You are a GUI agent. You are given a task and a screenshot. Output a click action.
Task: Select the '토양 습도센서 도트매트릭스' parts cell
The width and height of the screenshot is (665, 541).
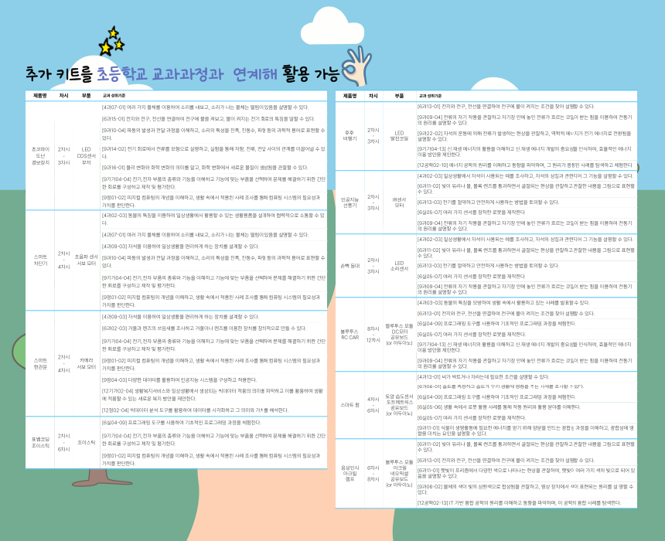click(399, 405)
